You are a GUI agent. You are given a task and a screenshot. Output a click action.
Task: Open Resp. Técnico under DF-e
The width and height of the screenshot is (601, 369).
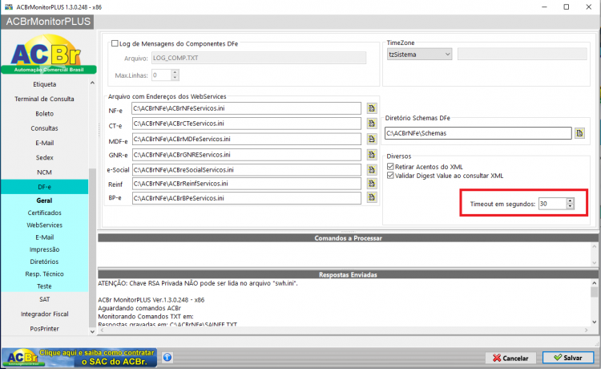pos(44,274)
